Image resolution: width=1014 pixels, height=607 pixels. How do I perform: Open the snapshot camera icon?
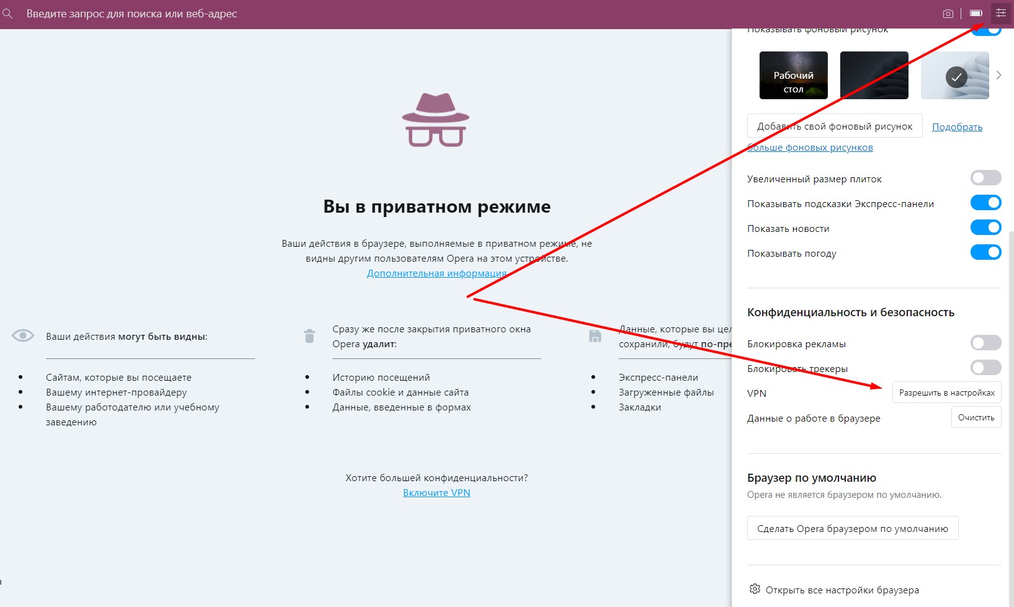(948, 14)
